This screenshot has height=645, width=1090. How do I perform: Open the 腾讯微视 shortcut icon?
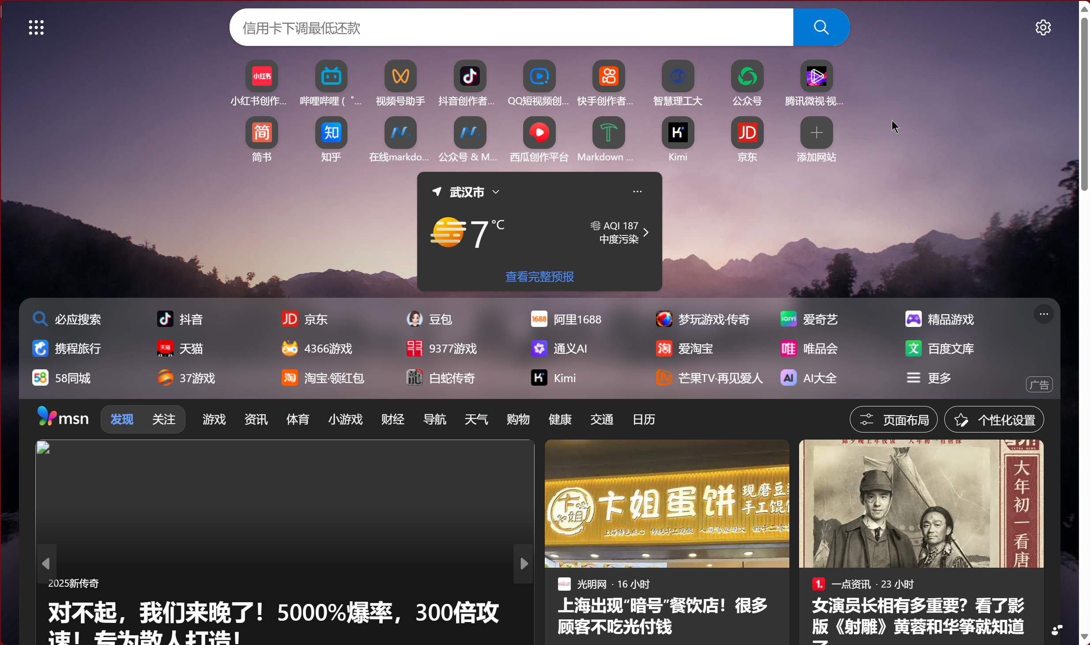click(x=816, y=76)
